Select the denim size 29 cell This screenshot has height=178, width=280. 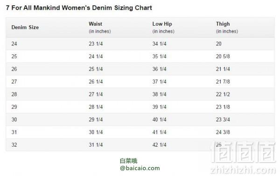click(x=14, y=107)
